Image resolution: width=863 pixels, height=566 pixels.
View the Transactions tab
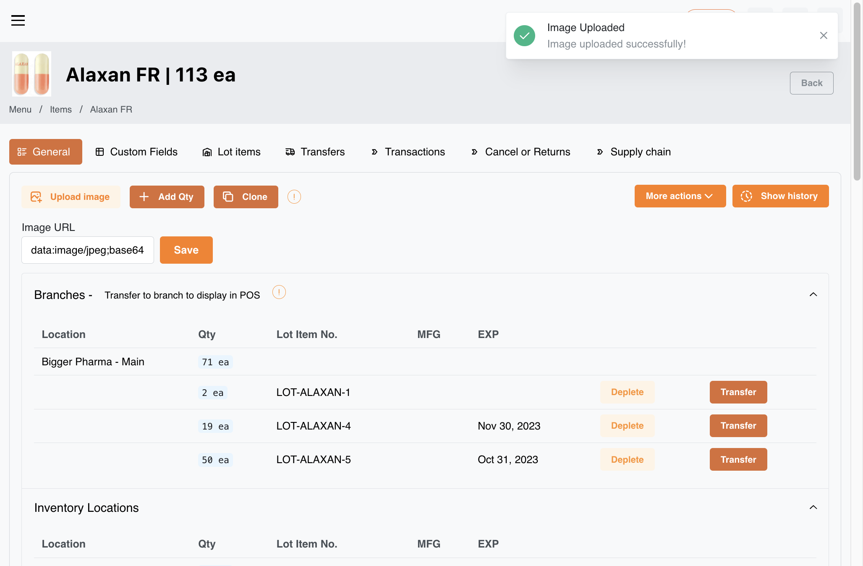(x=408, y=152)
